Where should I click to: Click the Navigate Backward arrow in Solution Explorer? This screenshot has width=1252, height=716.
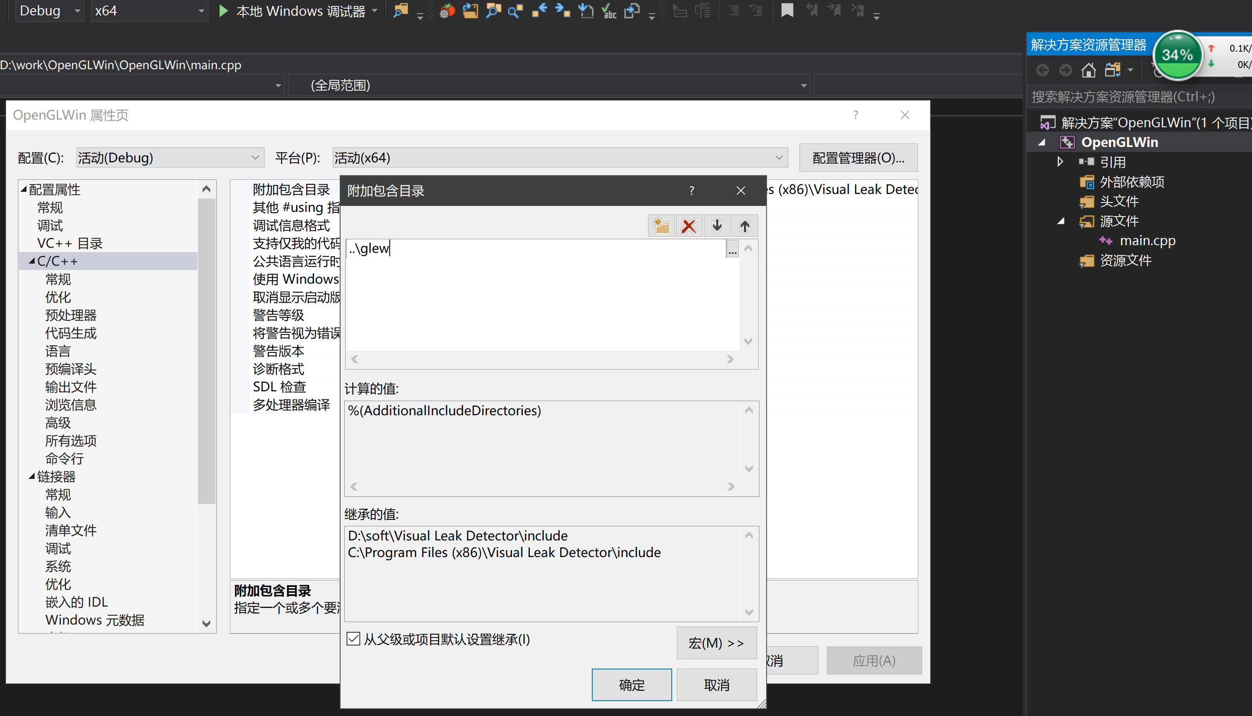(x=1043, y=70)
